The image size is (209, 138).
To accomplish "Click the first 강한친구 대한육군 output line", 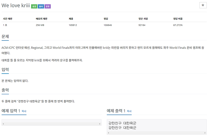I will click(x=122, y=123).
